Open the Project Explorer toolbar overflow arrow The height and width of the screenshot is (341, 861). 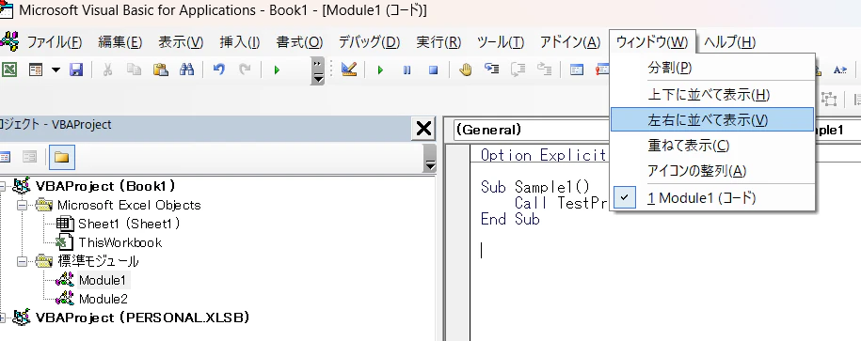coord(430,159)
